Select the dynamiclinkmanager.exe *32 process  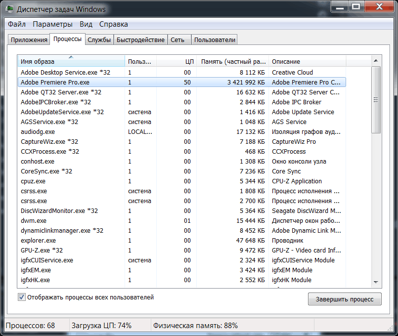182,231
